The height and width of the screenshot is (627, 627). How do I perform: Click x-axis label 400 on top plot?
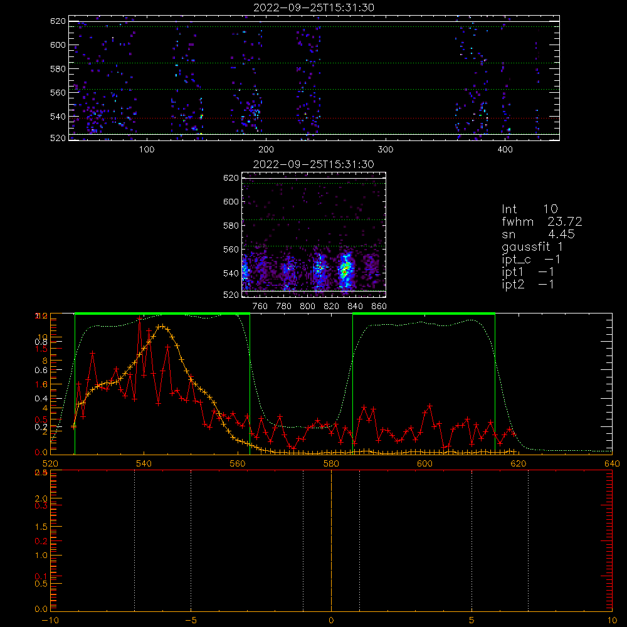tap(505, 150)
